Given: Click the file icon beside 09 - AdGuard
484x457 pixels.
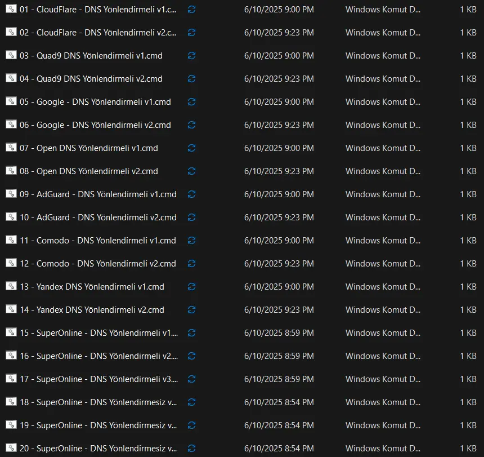Looking at the screenshot, I should click(11, 193).
